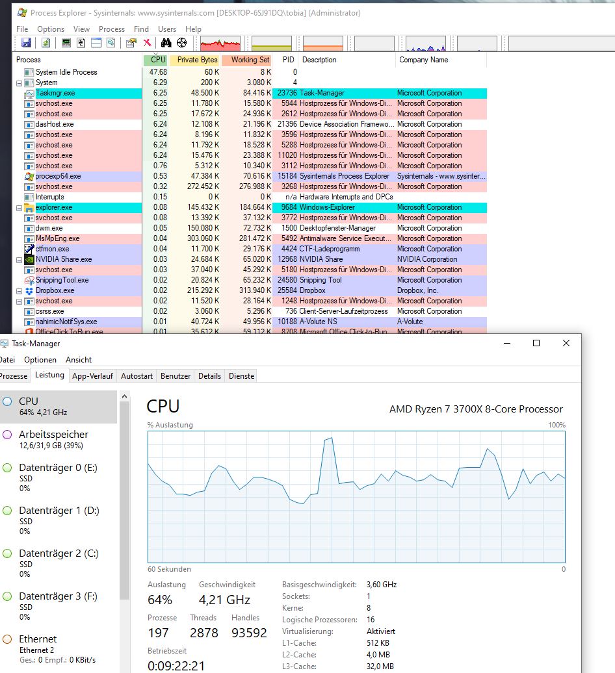Toggle the Show Lower Pane toolbar icon
Viewport: 615px width, 673px height.
tap(96, 42)
